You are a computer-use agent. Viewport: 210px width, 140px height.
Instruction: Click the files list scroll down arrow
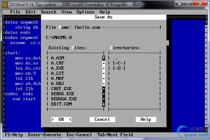pyautogui.click(x=104, y=104)
